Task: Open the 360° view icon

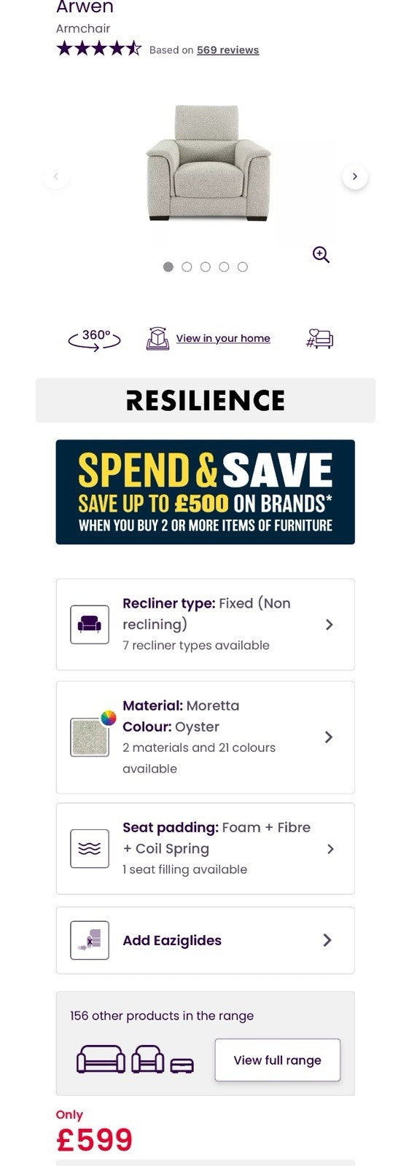Action: click(94, 339)
